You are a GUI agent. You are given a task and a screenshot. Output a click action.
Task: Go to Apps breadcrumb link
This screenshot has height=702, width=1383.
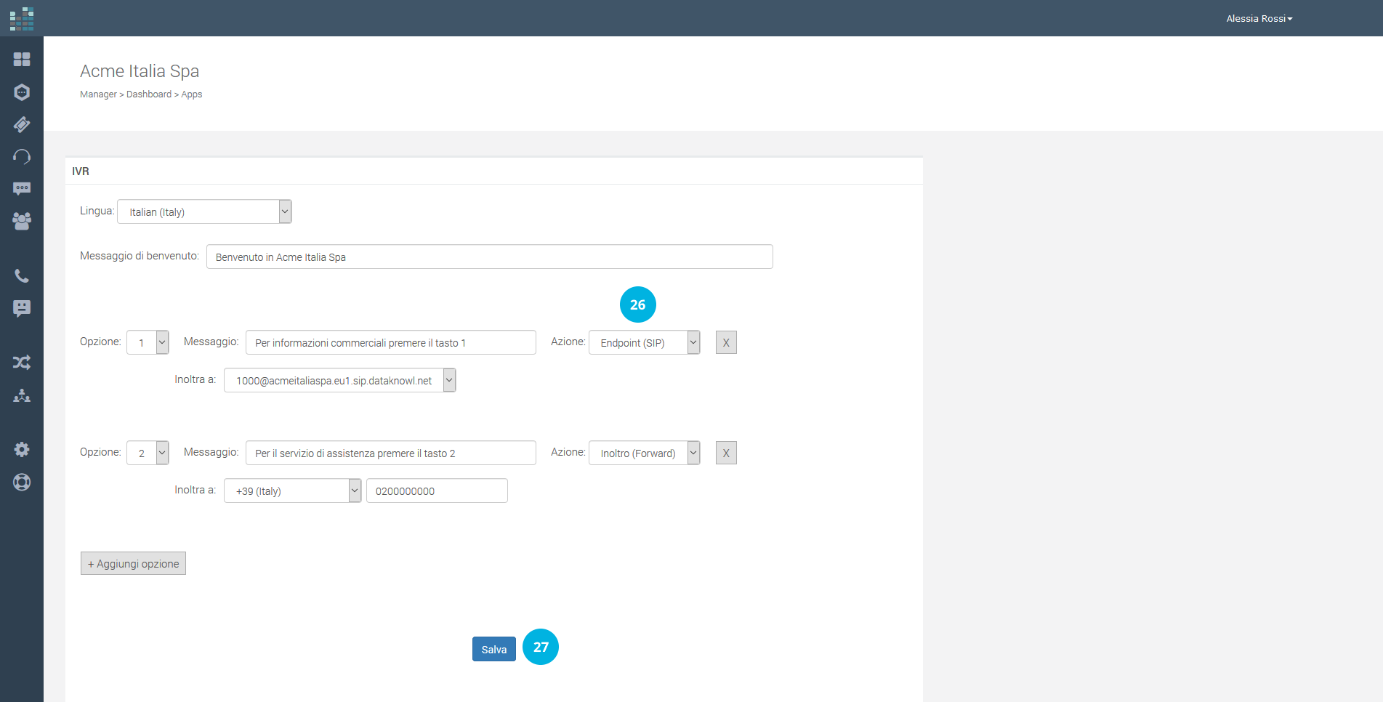(x=192, y=94)
